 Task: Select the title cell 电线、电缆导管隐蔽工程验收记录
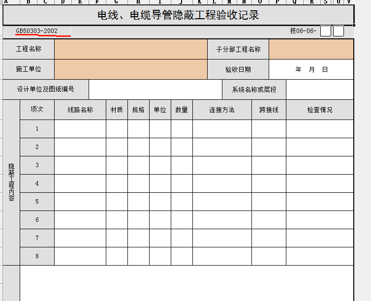(178, 15)
